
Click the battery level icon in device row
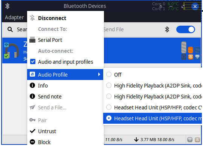[x=184, y=57]
